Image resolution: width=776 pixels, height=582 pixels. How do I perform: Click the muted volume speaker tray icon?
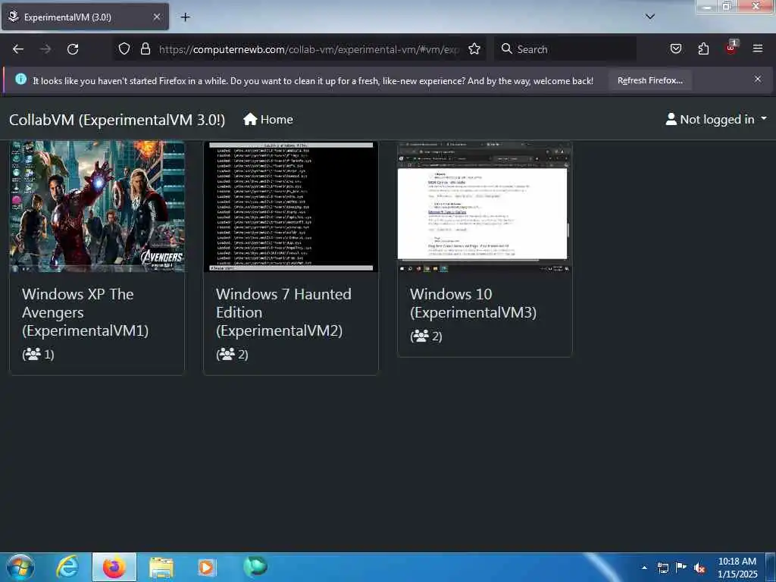699,568
